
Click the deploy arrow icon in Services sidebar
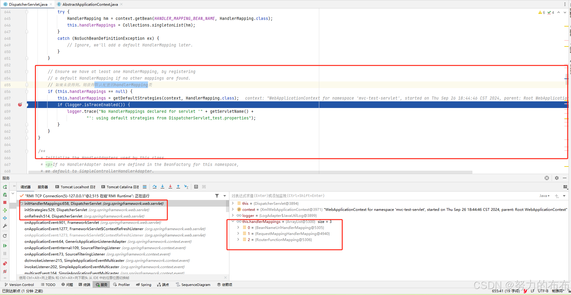click(x=5, y=210)
